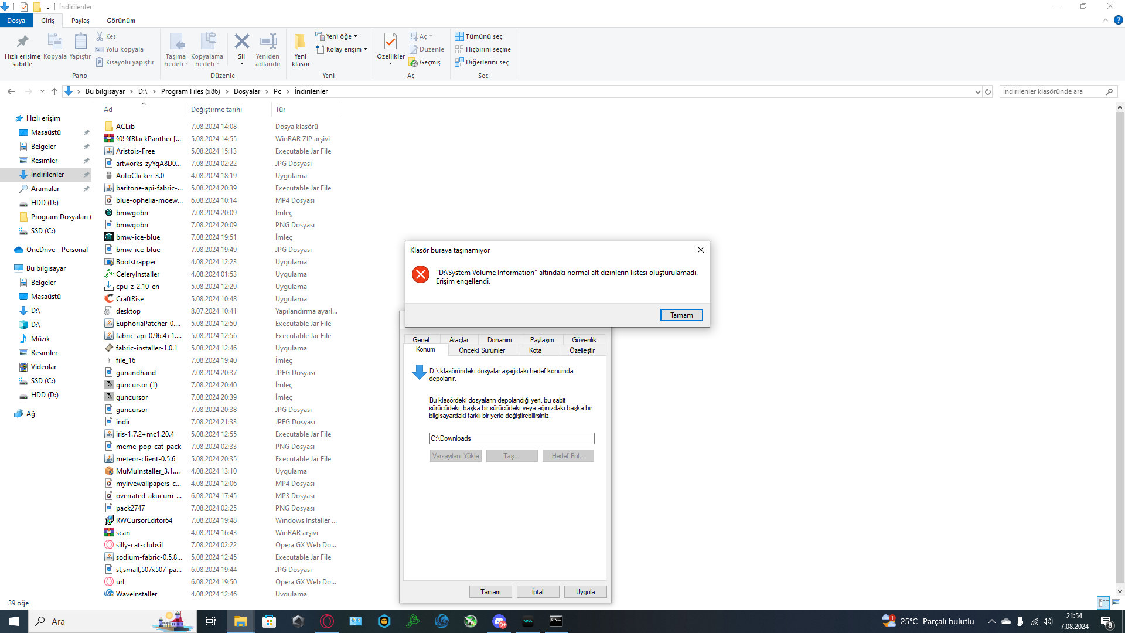
Task: Switch to the Görünüm ribbon tab
Action: (121, 21)
